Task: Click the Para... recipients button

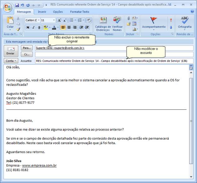Action: [27, 48]
